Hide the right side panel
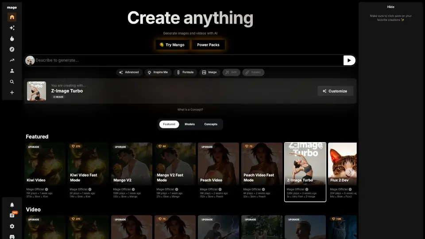 pyautogui.click(x=390, y=7)
